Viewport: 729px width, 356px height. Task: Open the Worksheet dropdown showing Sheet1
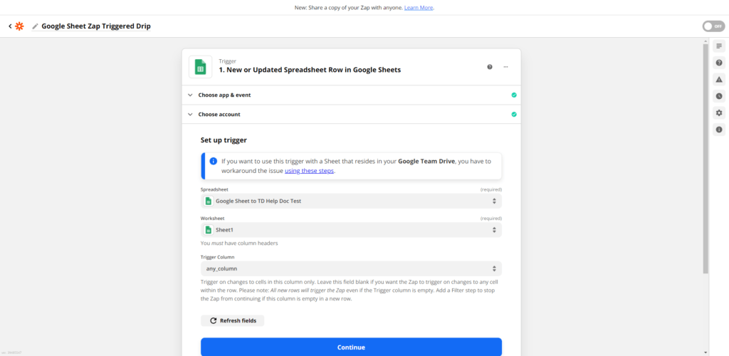(x=351, y=230)
